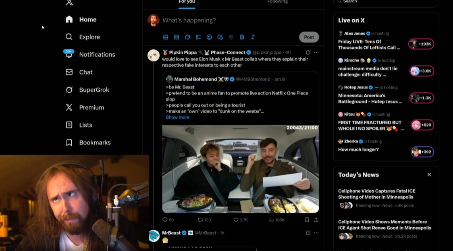Screen dimensions: 453x251
Task: Click the What's happening compose field
Action: coord(189,20)
